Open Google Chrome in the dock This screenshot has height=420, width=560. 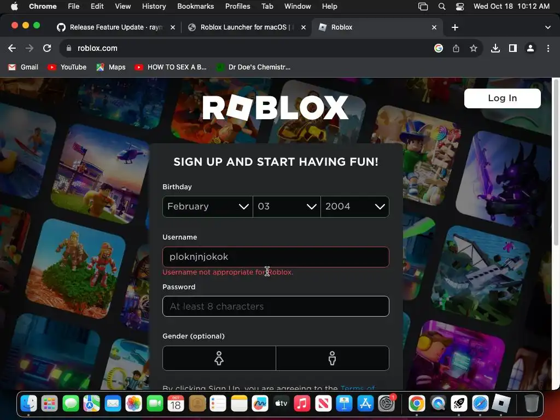pos(417,404)
